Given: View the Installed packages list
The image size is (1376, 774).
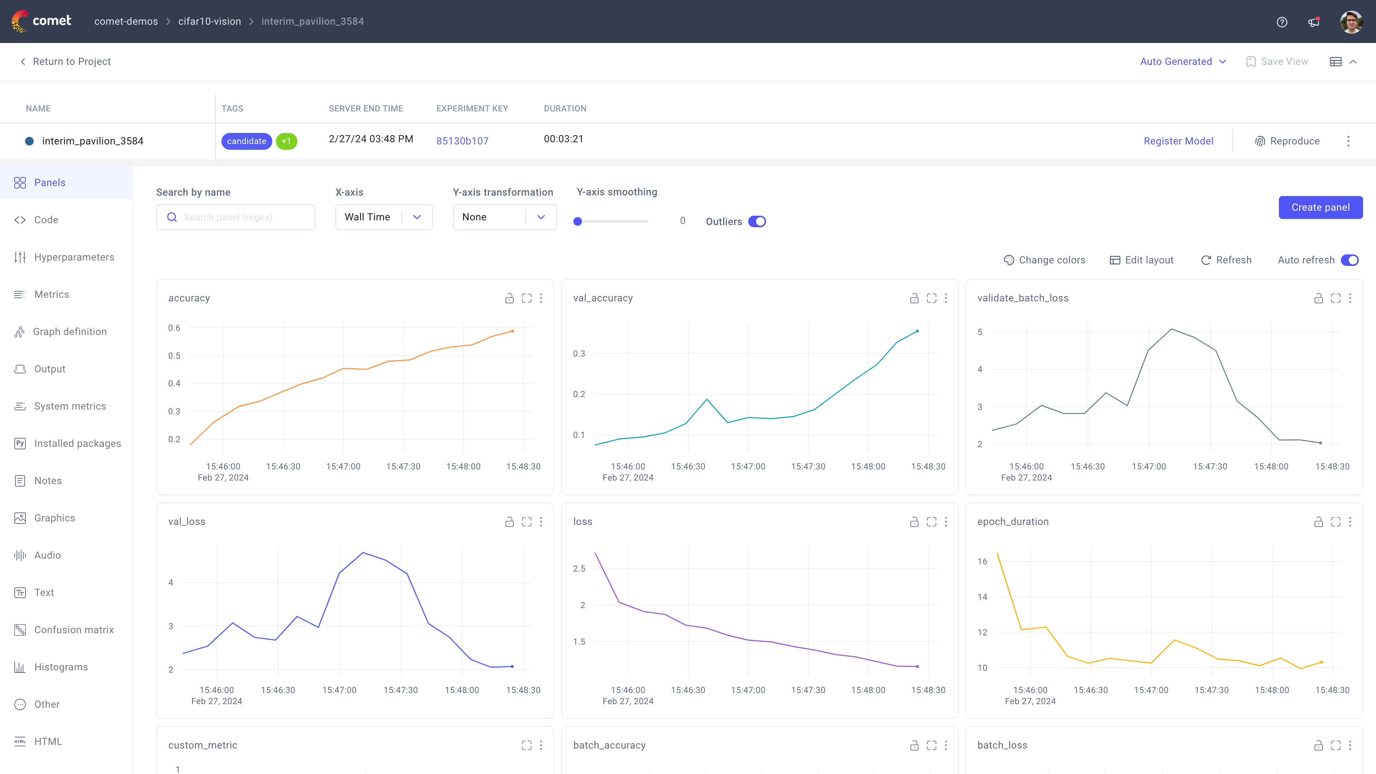Looking at the screenshot, I should (x=77, y=443).
